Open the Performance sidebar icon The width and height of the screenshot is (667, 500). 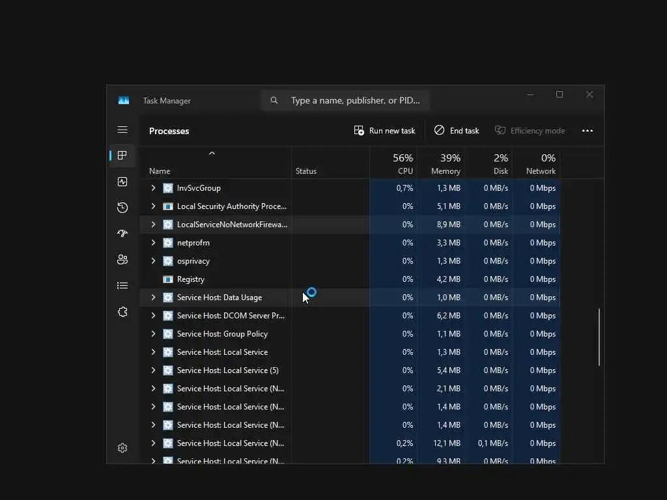[x=122, y=182]
